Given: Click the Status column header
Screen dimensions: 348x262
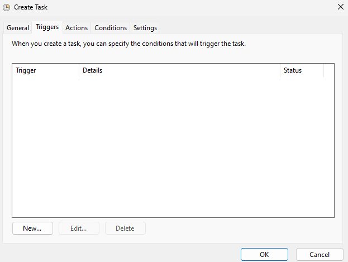Looking at the screenshot, I should pos(302,70).
